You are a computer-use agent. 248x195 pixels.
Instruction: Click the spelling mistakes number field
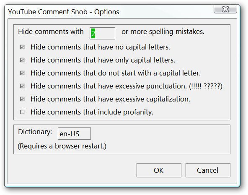tap(102, 33)
